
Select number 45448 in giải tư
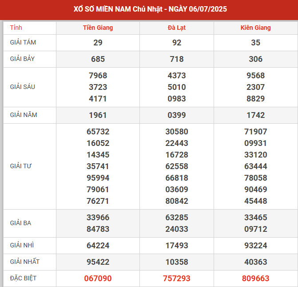pos(256,201)
